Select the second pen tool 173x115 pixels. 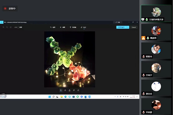click(65, 90)
